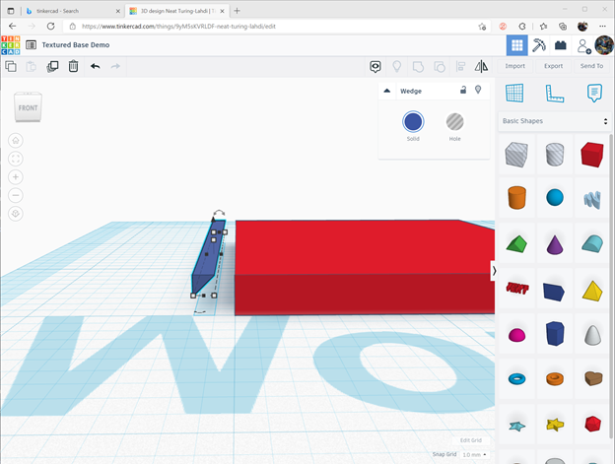Click the Export button
615x464 pixels.
point(554,66)
